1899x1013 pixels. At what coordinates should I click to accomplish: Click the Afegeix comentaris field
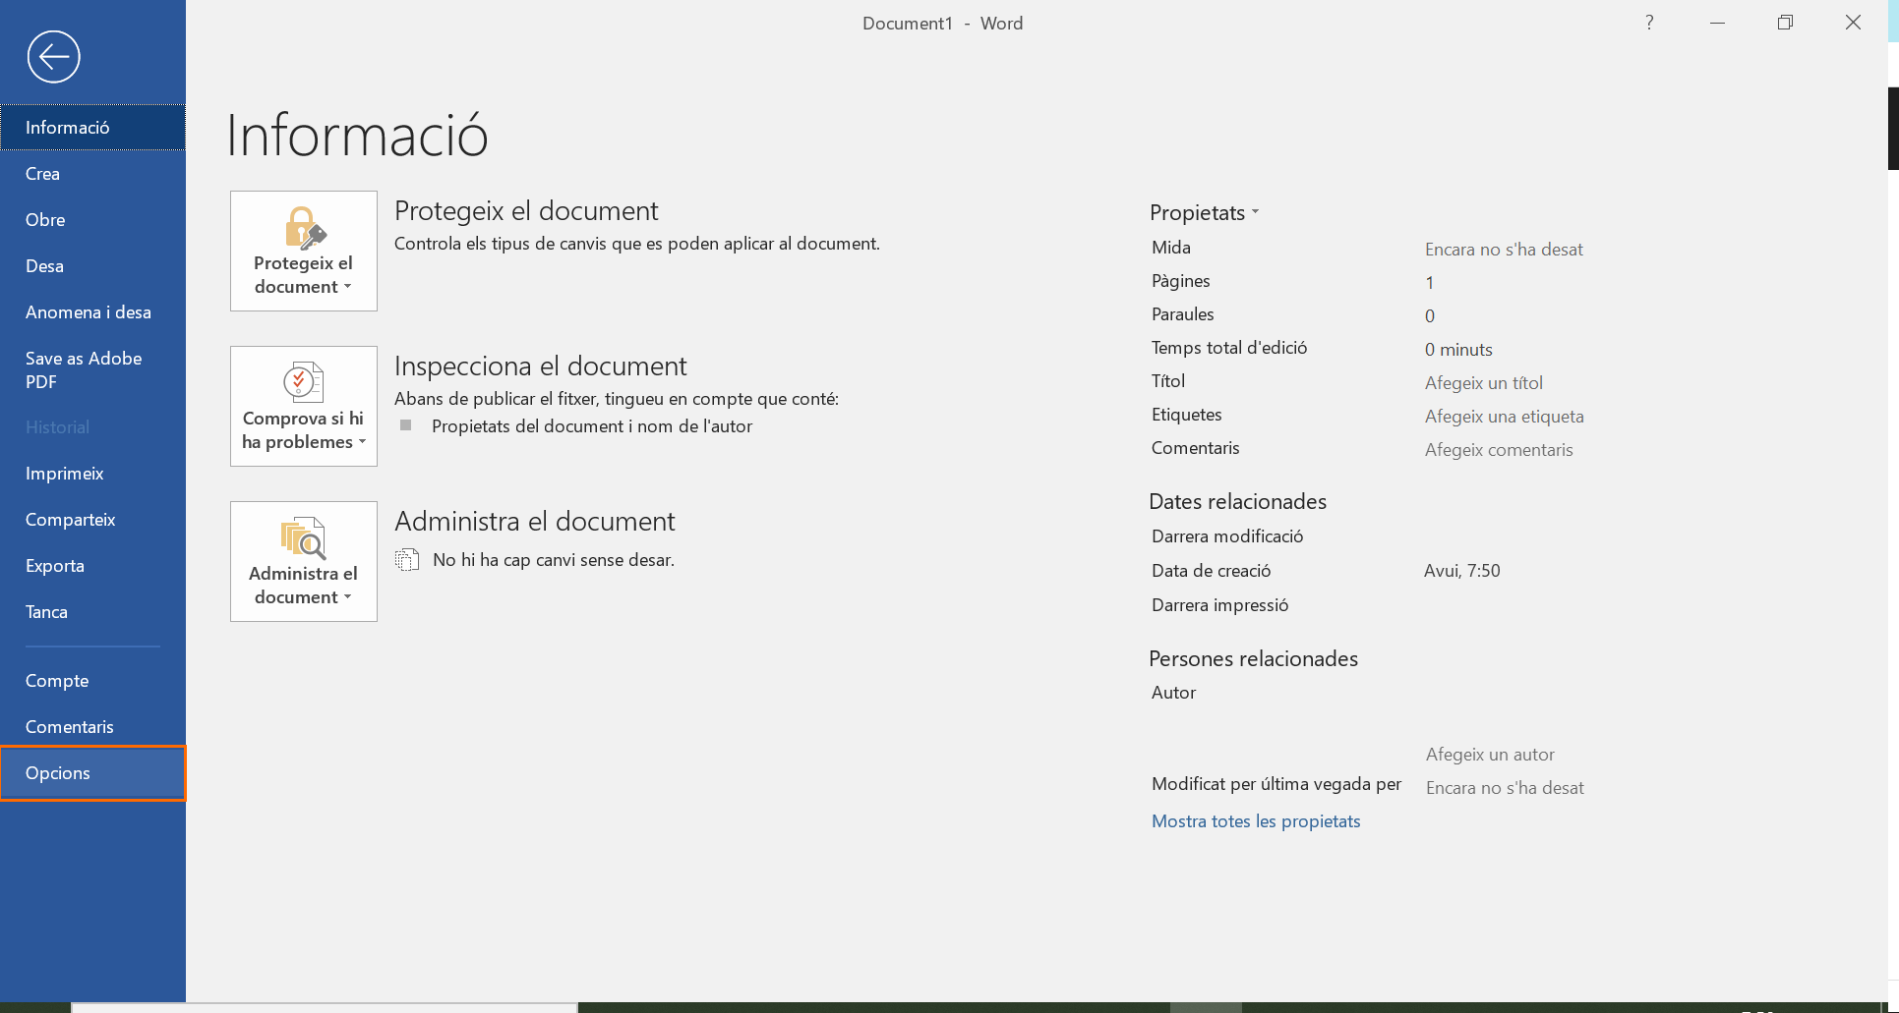coord(1499,450)
